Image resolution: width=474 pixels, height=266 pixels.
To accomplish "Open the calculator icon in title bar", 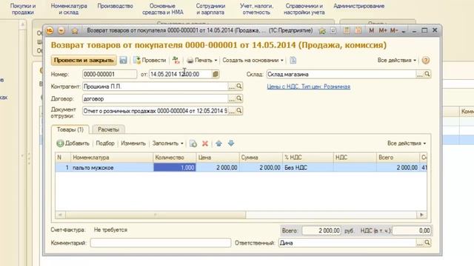I will [x=347, y=30].
